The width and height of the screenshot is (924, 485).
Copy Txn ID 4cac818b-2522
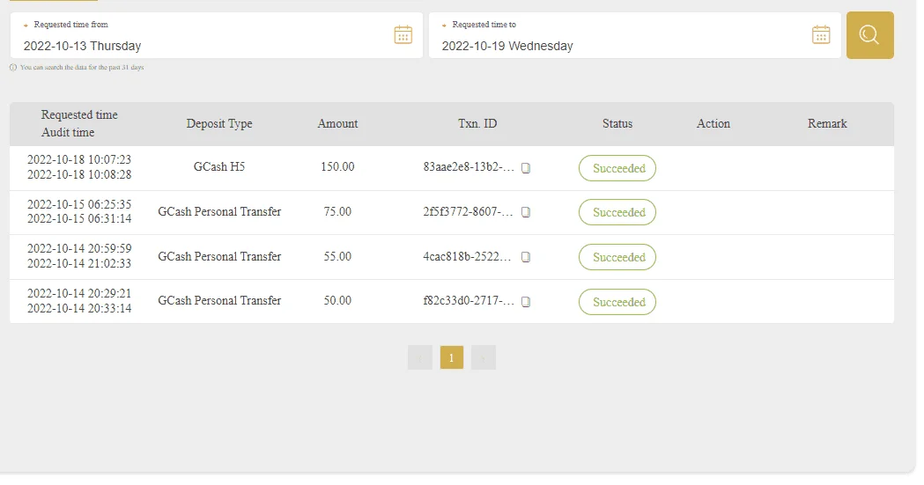click(x=526, y=257)
